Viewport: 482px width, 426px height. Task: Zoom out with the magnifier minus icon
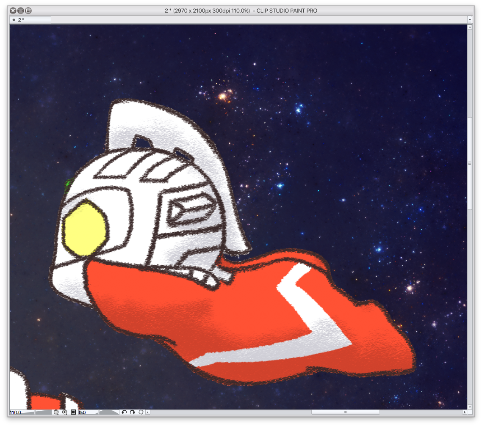pyautogui.click(x=56, y=412)
